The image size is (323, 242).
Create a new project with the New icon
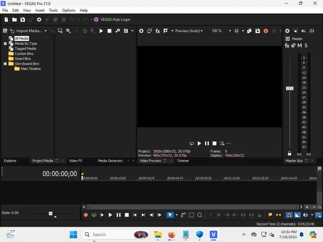click(x=6, y=20)
